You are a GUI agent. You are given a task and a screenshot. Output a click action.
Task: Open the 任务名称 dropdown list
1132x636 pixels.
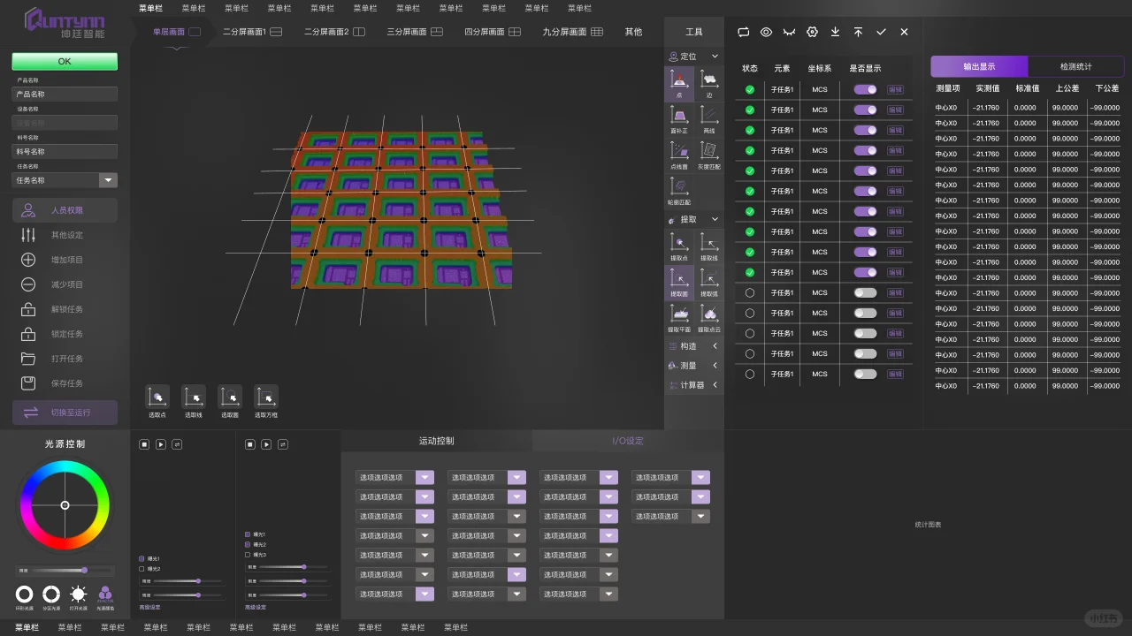point(108,180)
